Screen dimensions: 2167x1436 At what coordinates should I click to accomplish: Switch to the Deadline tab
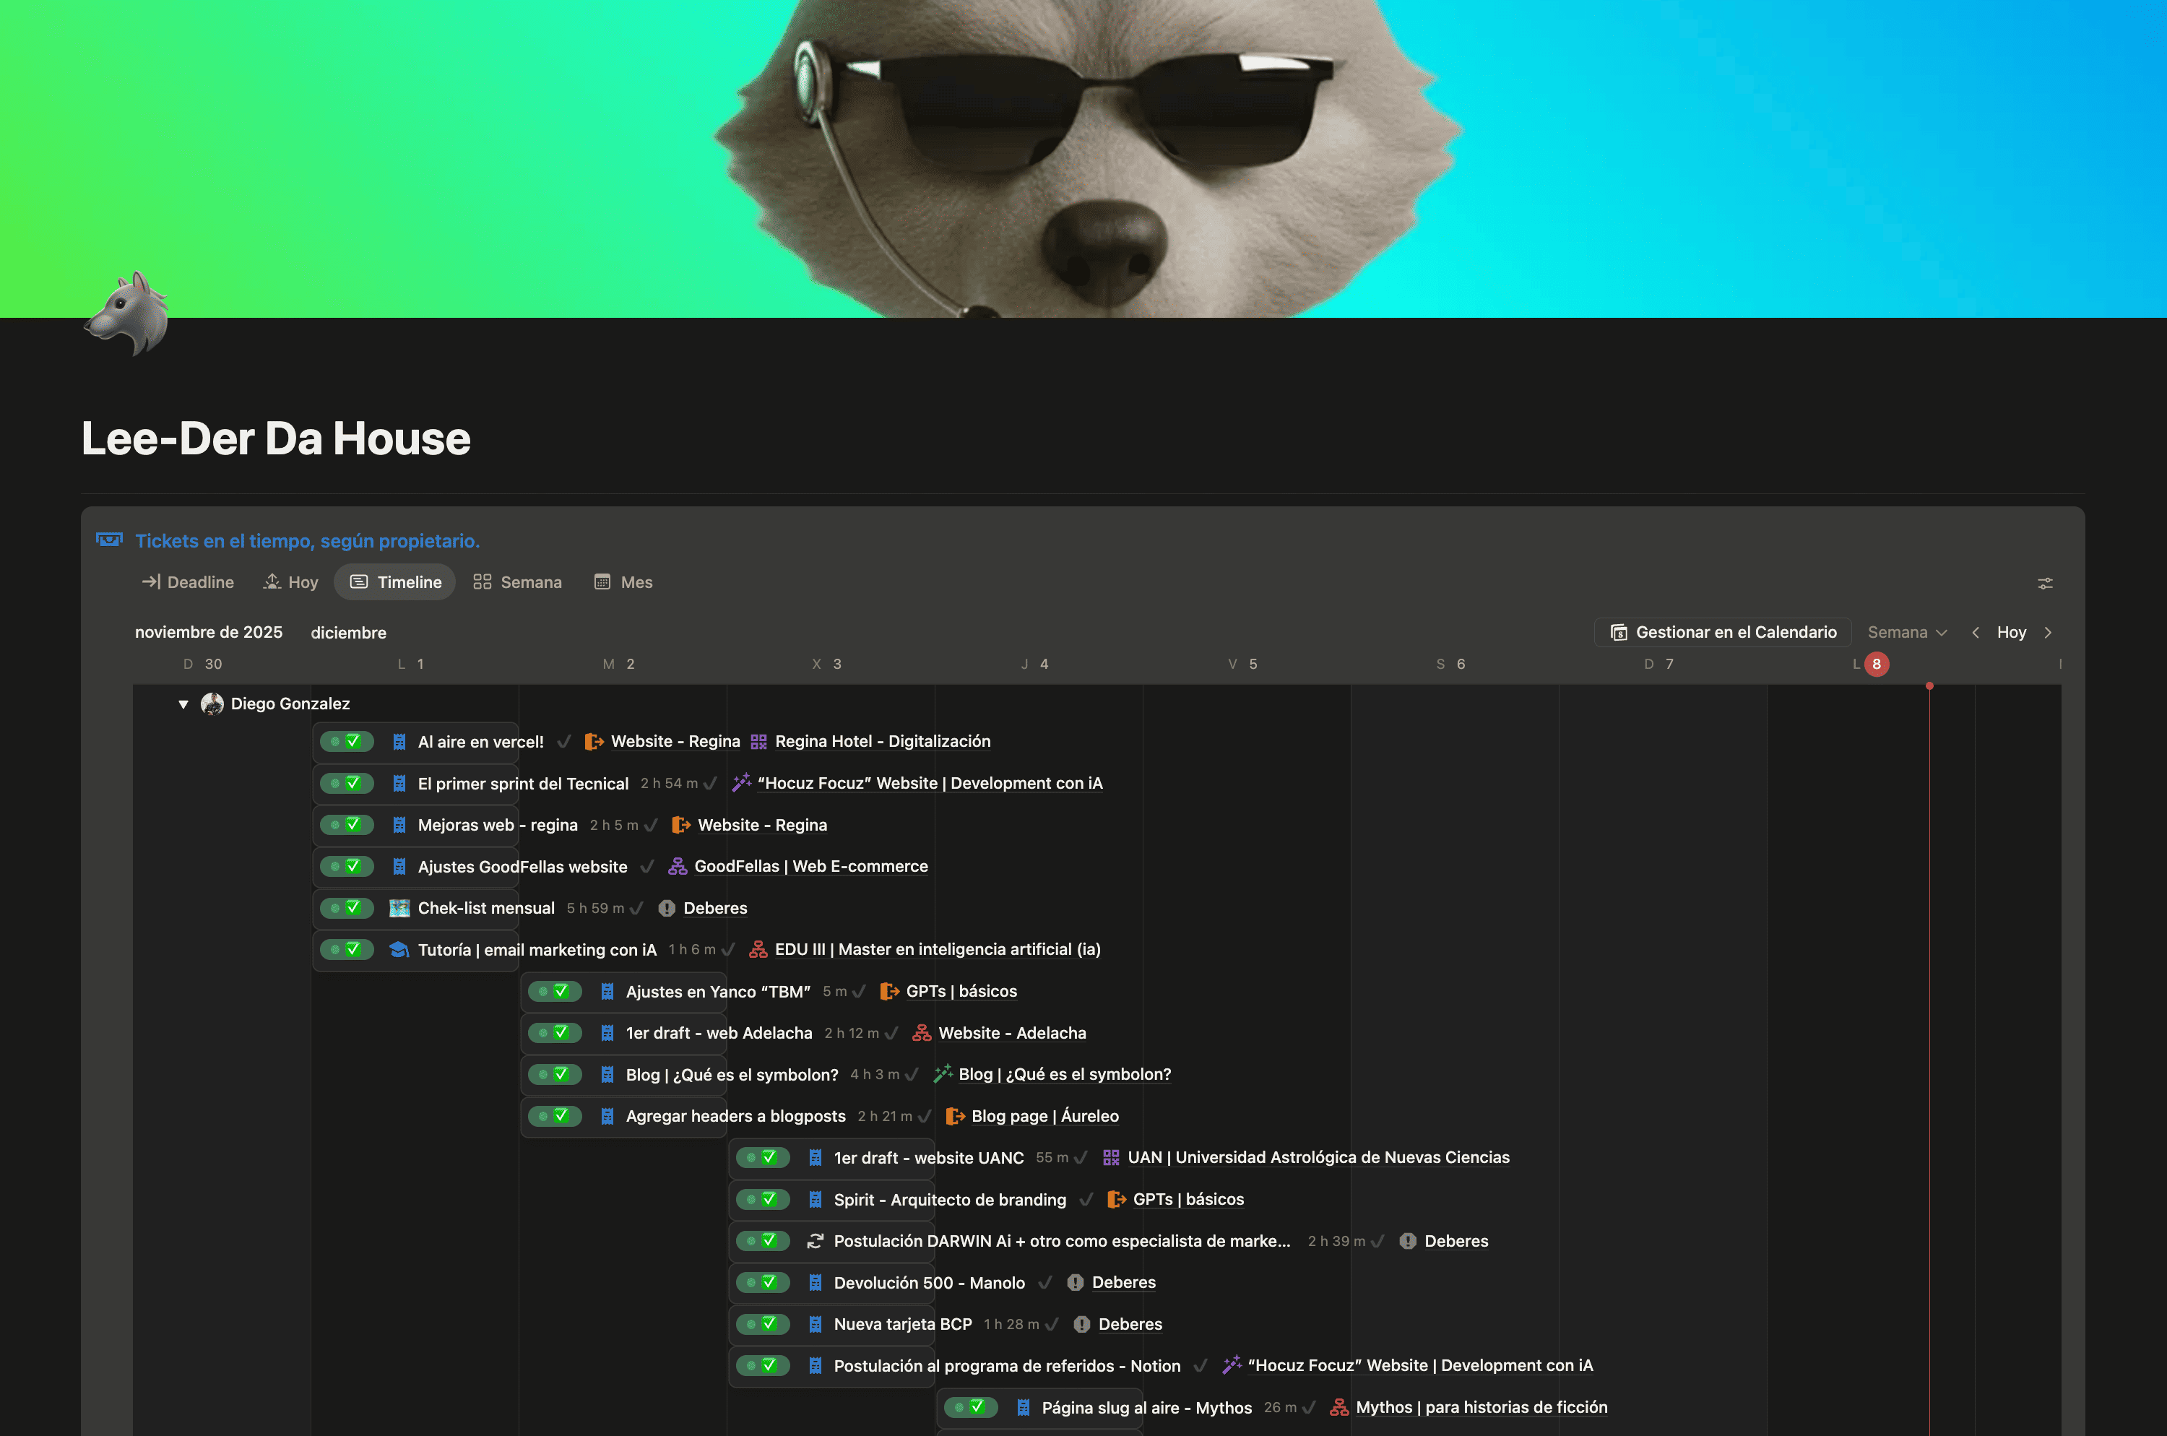[x=188, y=582]
